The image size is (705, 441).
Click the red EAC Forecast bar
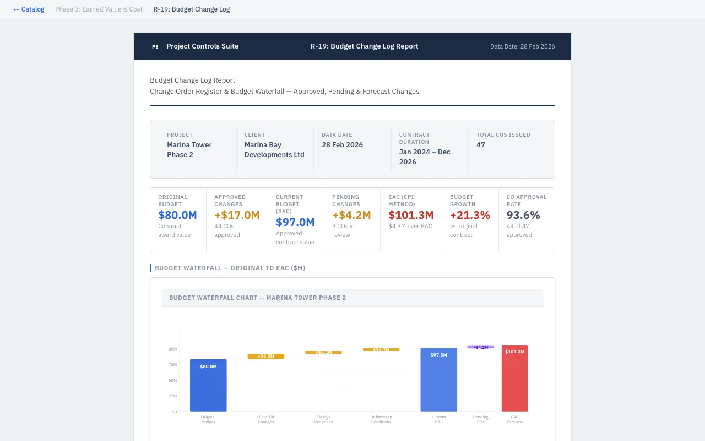click(x=514, y=379)
